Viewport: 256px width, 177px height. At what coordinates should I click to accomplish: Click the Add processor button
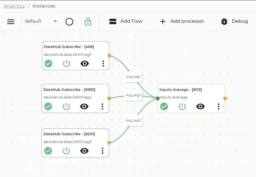coord(182,21)
